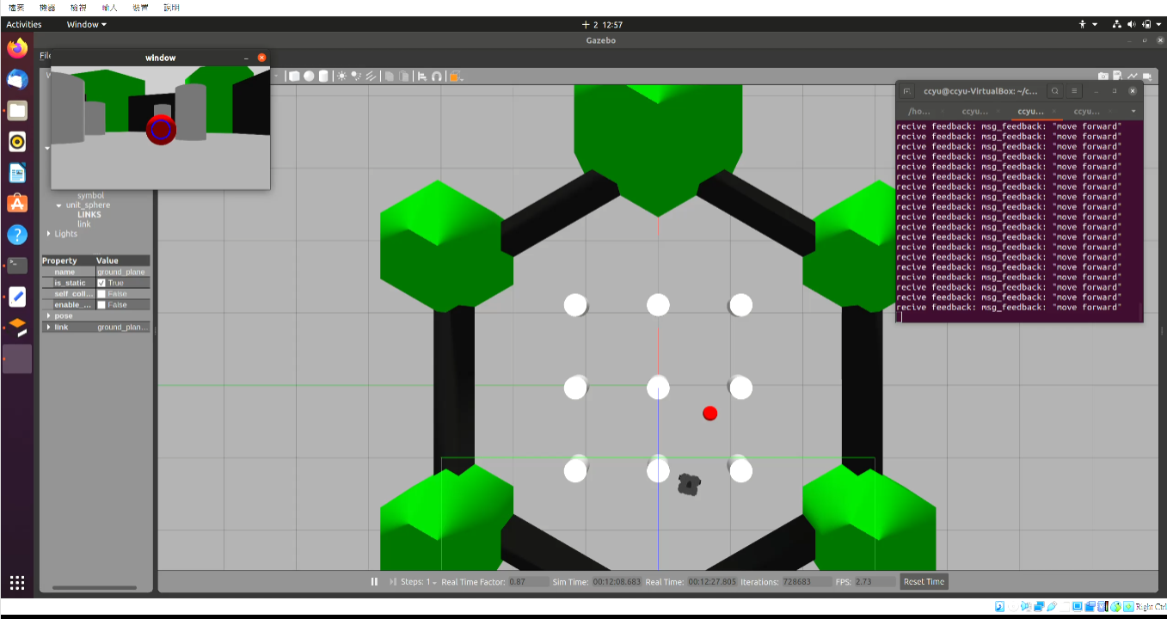Add a Spot Light to the scene
The width and height of the screenshot is (1167, 619).
coord(355,76)
